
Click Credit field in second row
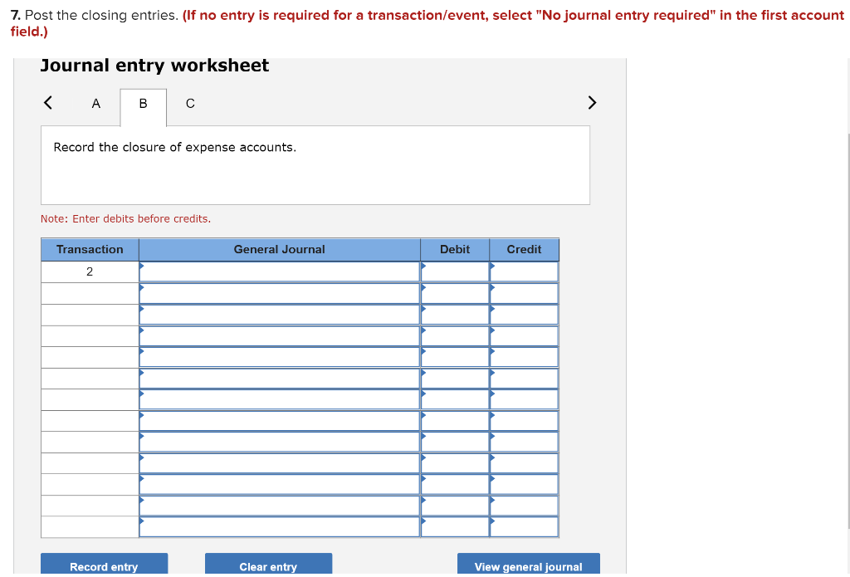tap(525, 293)
